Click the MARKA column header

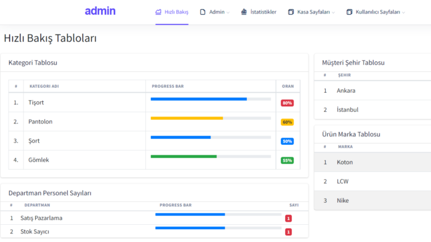345,147
